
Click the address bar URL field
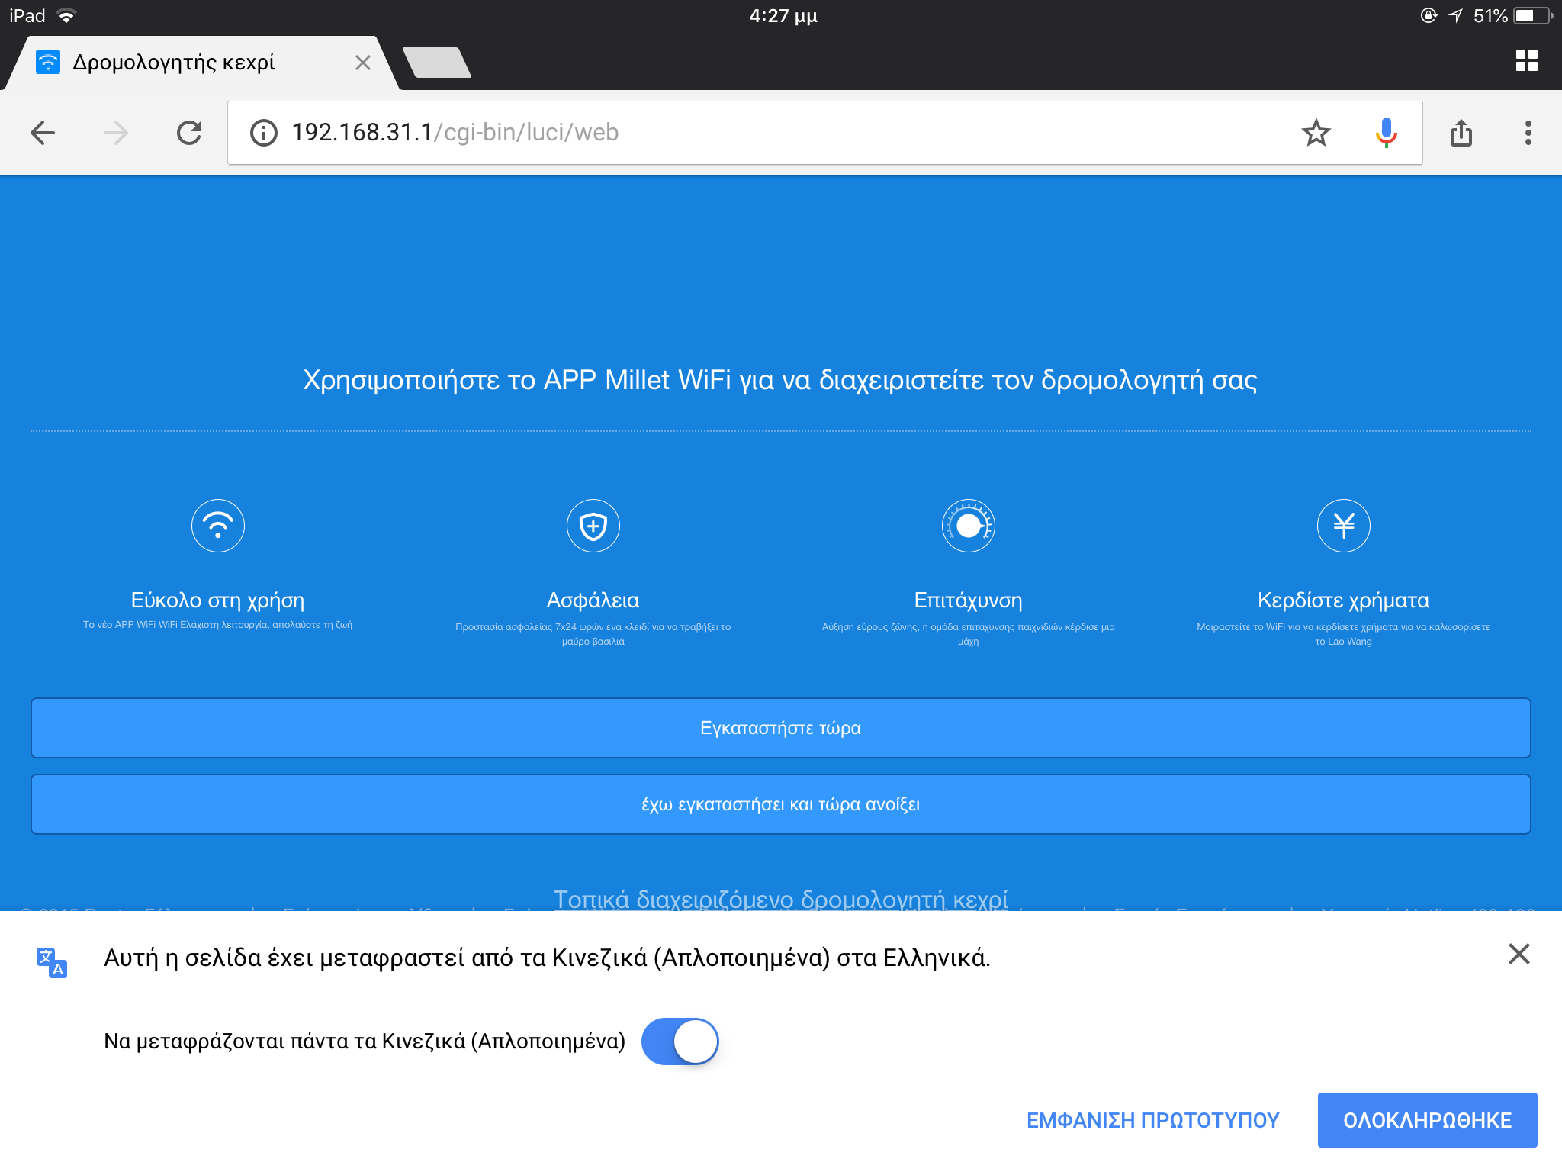click(763, 133)
